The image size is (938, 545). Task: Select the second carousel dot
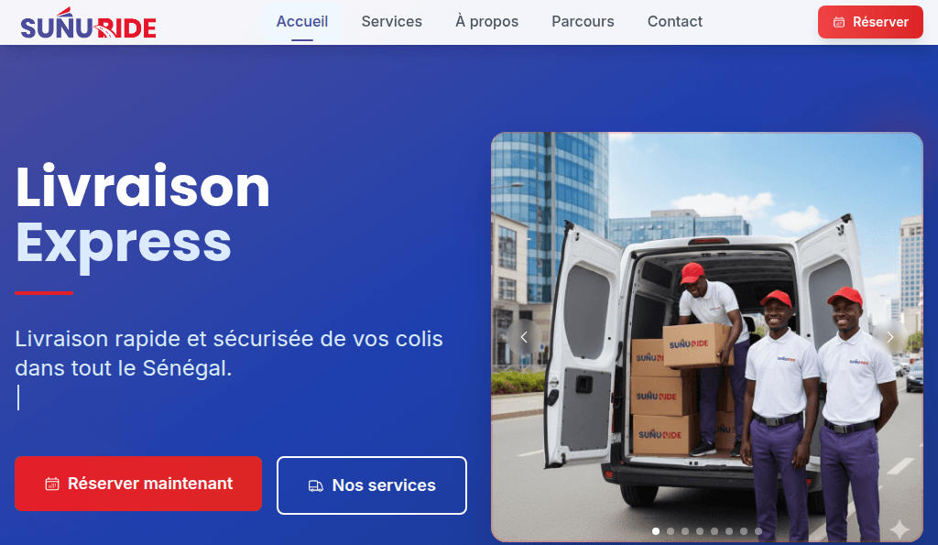[x=671, y=531]
